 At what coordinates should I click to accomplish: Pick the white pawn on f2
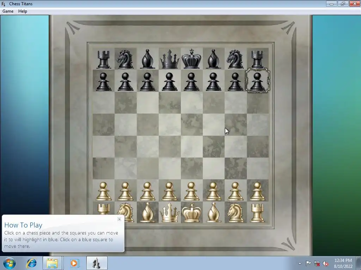click(x=213, y=191)
